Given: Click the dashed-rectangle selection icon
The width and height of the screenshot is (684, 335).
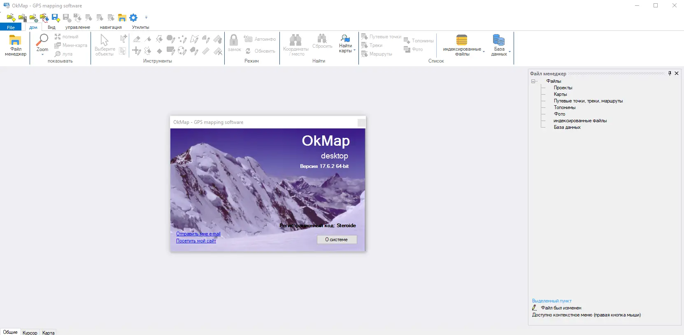Looking at the screenshot, I should [123, 51].
